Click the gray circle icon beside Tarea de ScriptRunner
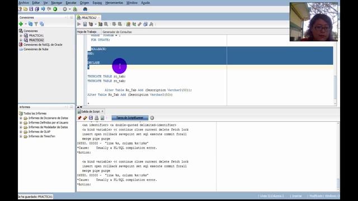This screenshot has height=201, width=358. (152, 118)
